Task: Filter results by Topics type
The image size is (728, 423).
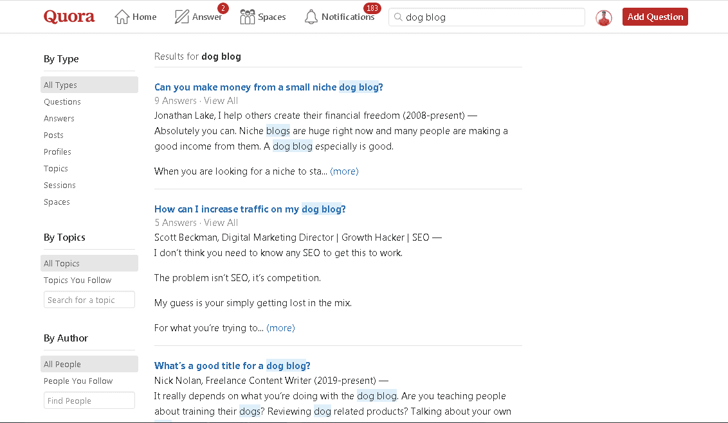Action: (56, 168)
